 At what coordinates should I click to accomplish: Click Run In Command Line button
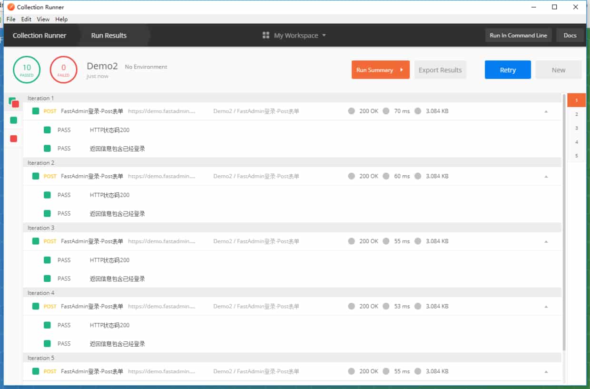[x=518, y=35]
